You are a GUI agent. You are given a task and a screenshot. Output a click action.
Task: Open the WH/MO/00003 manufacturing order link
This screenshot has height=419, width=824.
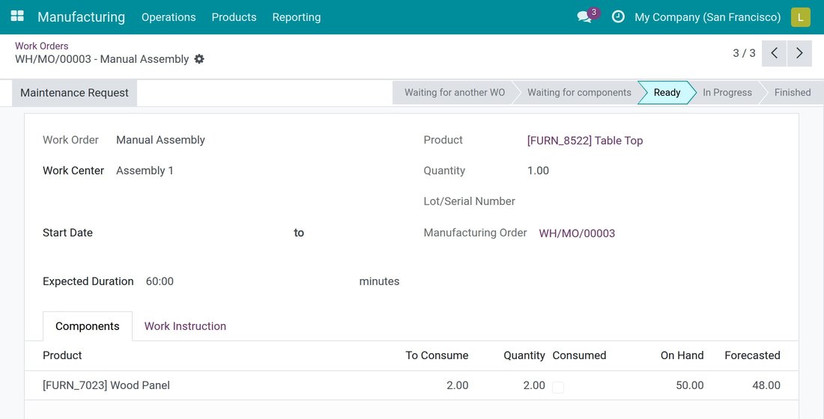(x=577, y=233)
